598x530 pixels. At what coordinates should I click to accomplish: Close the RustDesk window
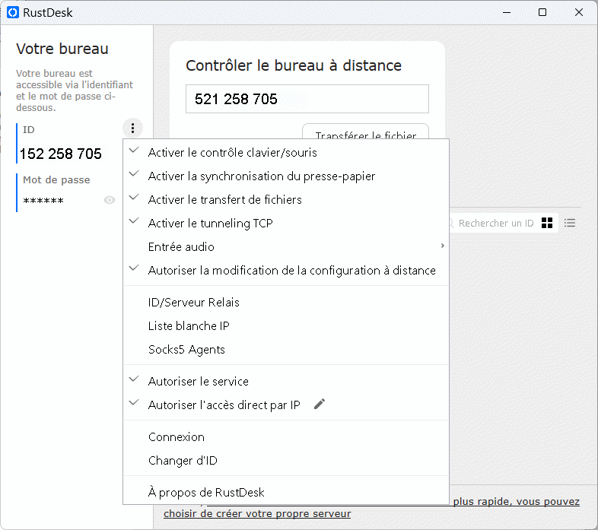coord(578,13)
